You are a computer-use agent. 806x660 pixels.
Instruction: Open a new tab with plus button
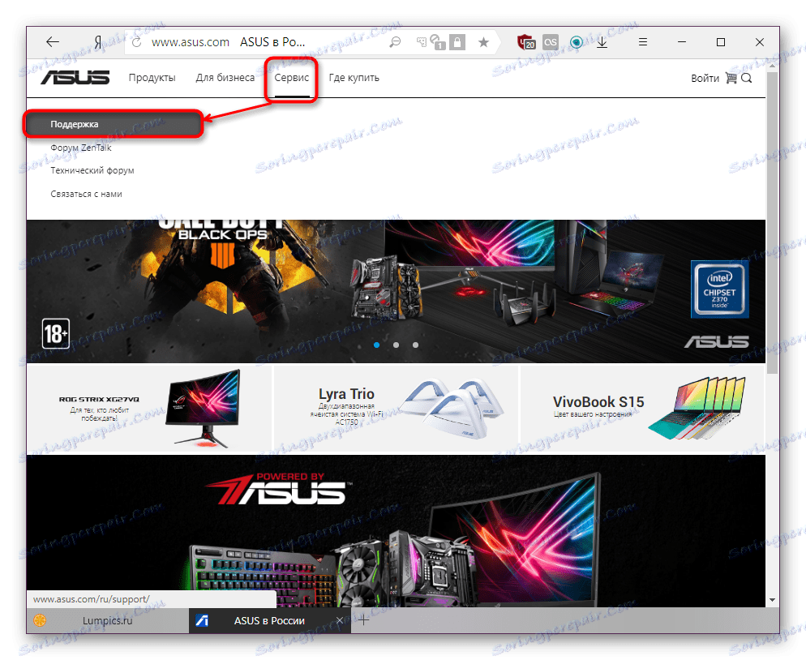point(364,620)
